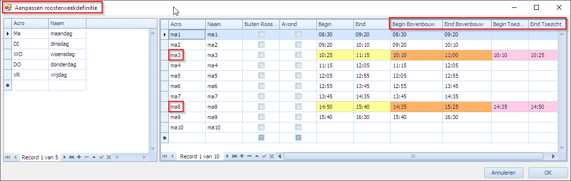Go to next record in days navigator

pyautogui.click(x=65, y=157)
